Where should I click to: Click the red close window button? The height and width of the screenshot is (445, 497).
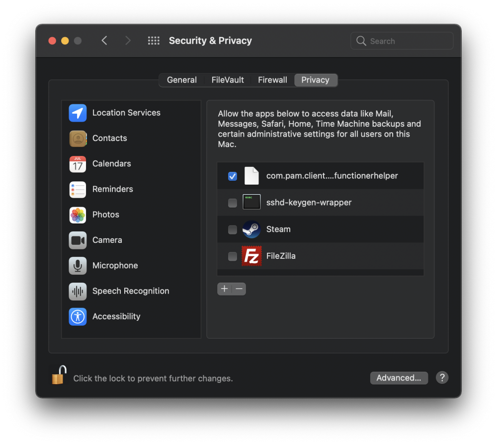tap(52, 41)
